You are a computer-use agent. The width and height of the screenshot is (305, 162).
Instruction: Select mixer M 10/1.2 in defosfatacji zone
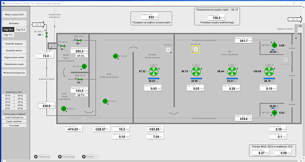pos(63,109)
